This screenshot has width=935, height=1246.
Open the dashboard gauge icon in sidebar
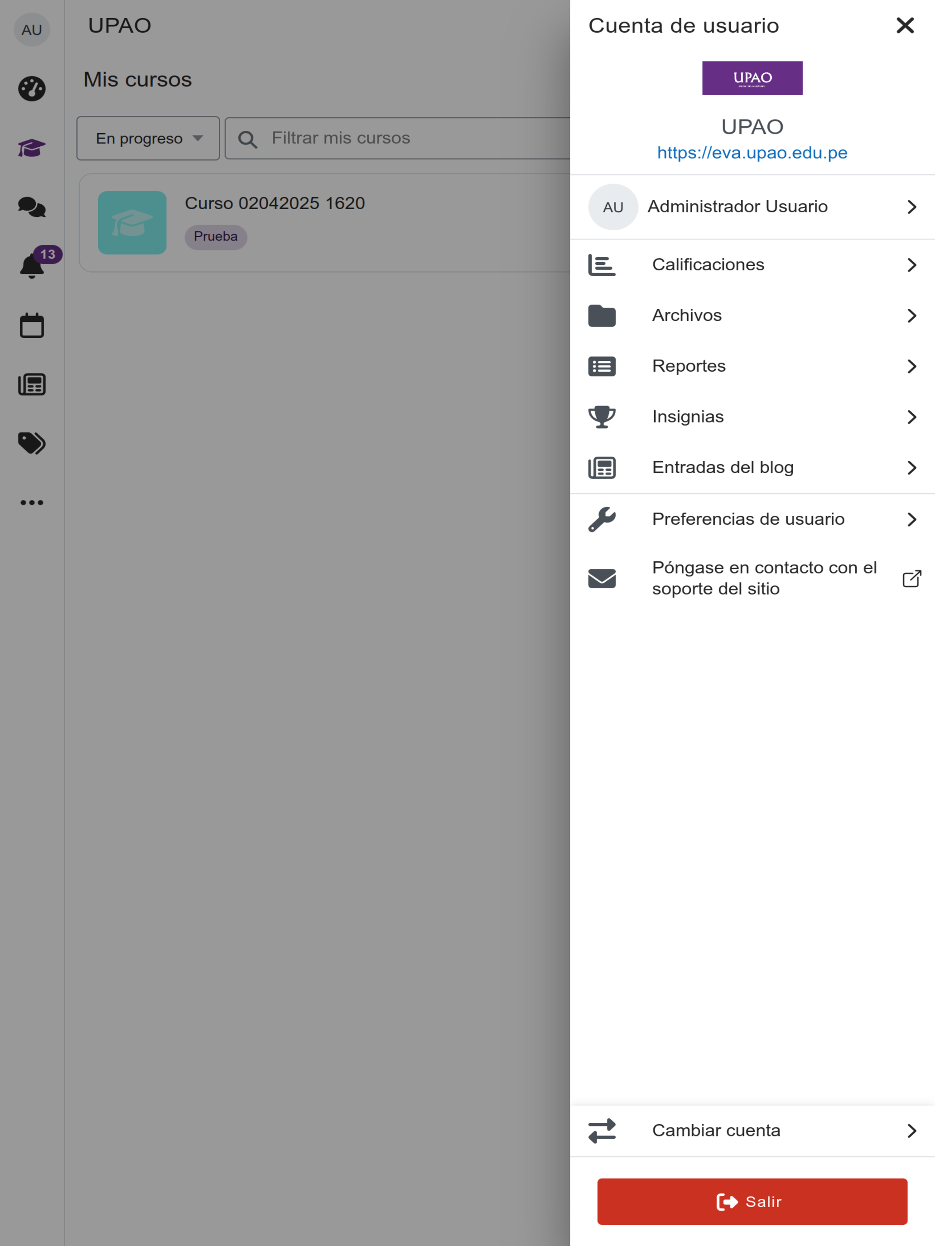click(32, 88)
